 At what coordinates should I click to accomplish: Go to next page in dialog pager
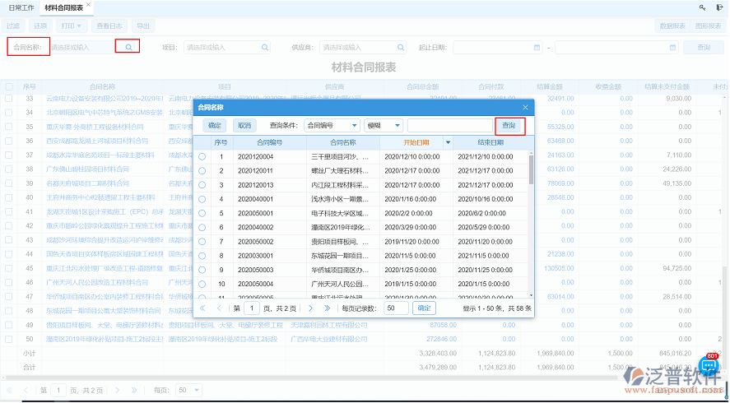[311, 308]
